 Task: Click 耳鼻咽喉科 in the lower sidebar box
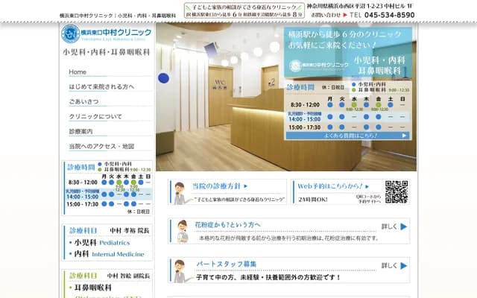(x=92, y=288)
